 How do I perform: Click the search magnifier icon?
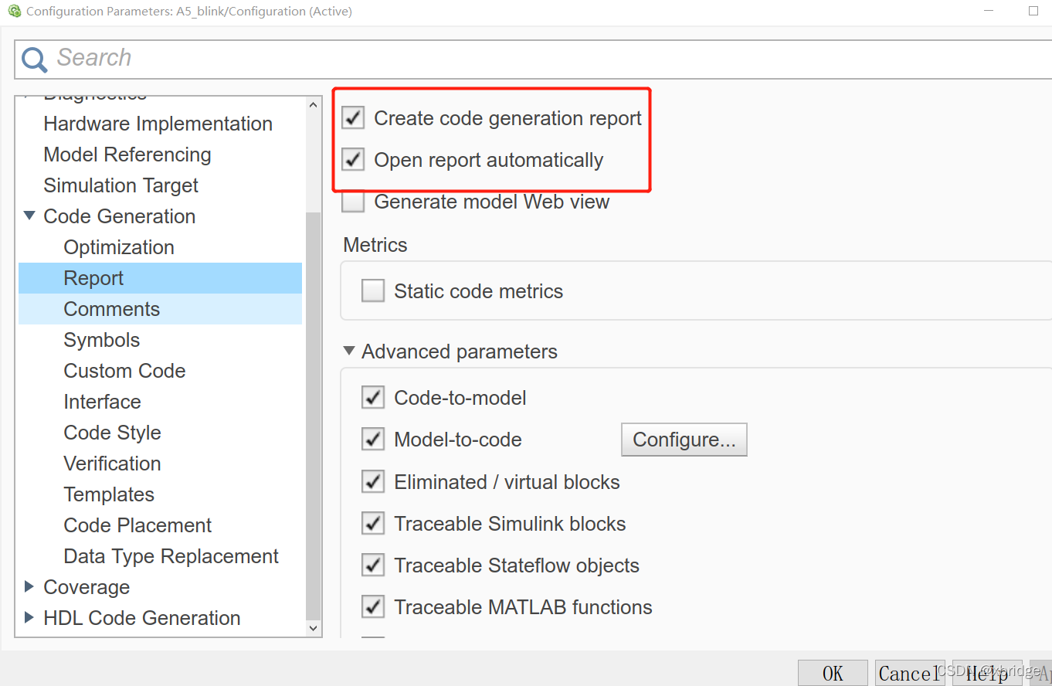(x=34, y=59)
